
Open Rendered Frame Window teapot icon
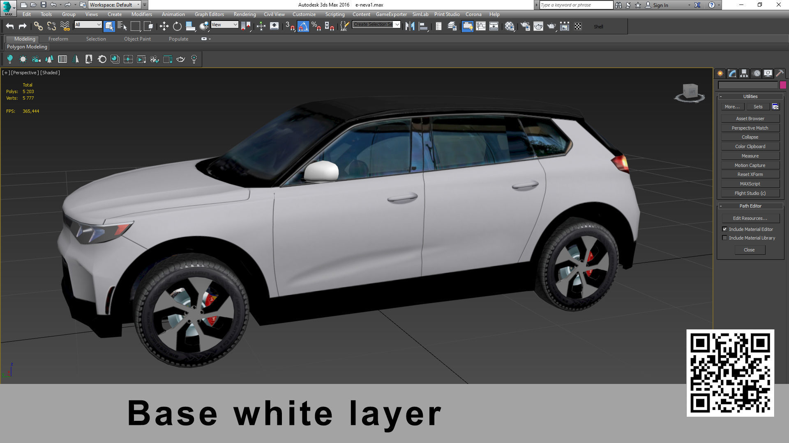click(x=538, y=27)
